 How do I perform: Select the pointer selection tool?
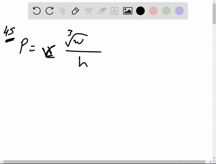63,11
